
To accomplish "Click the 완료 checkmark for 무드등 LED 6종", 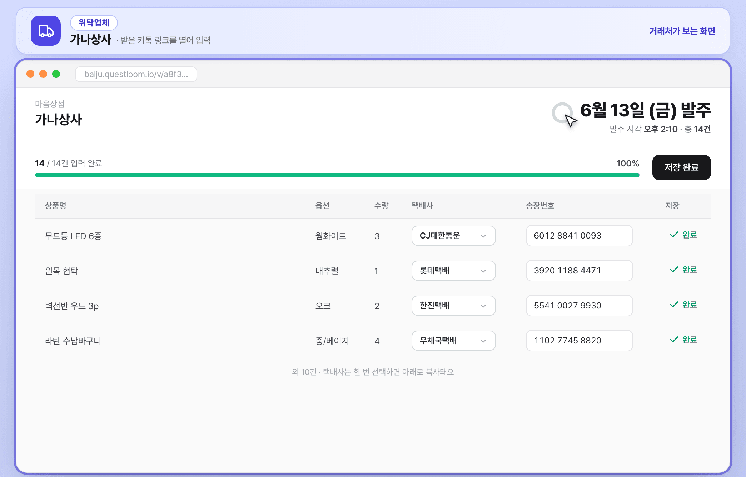I will (683, 235).
